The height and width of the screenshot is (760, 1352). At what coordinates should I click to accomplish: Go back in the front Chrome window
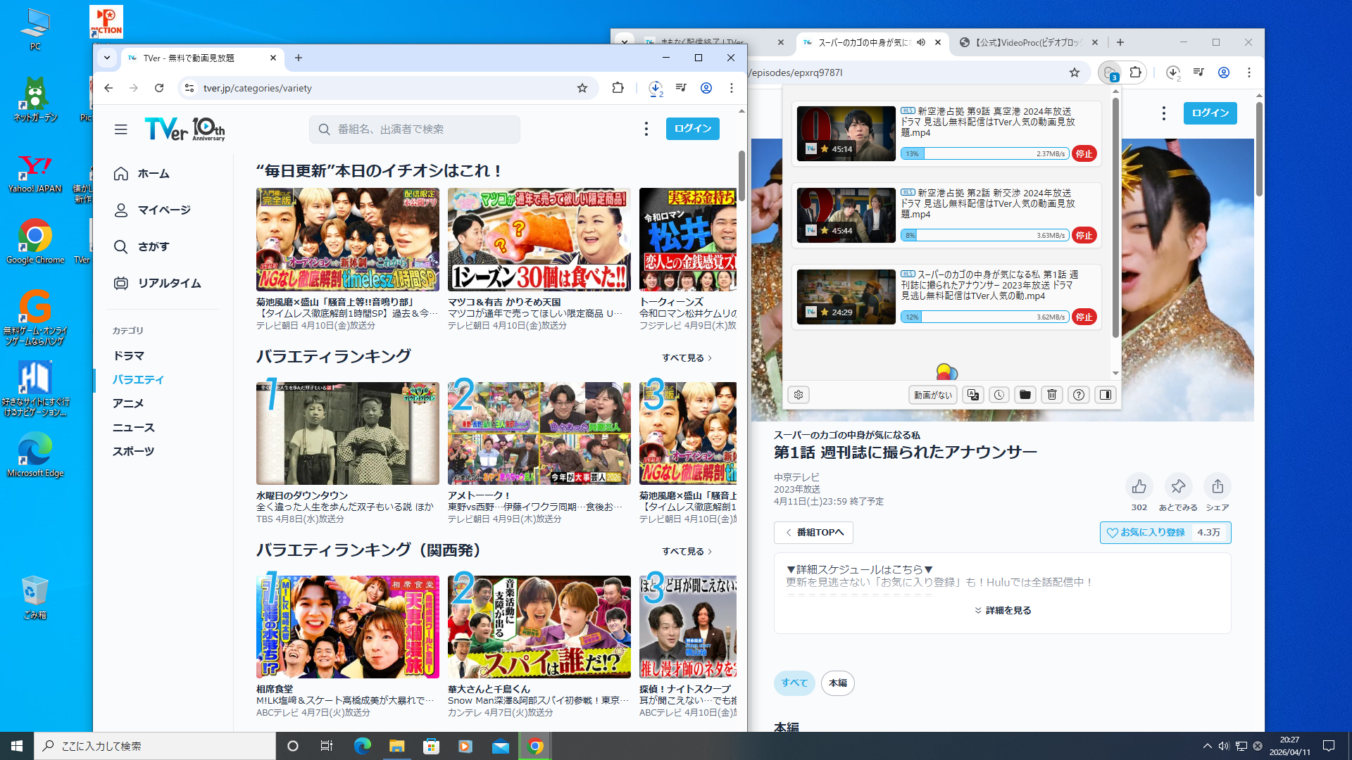pos(108,88)
